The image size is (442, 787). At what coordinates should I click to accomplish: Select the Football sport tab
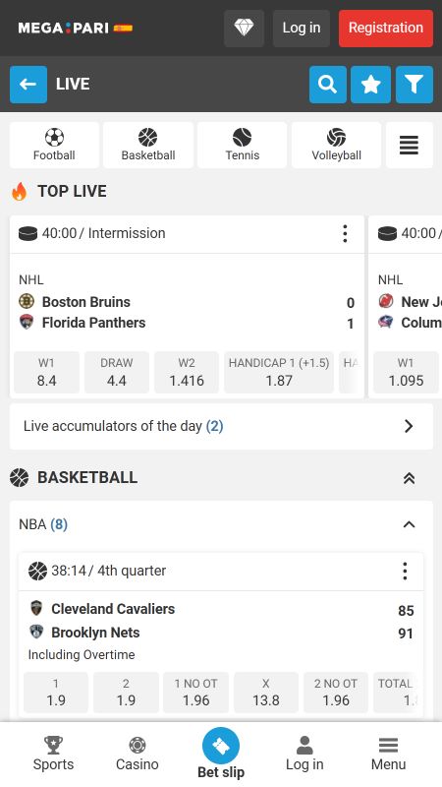54,145
